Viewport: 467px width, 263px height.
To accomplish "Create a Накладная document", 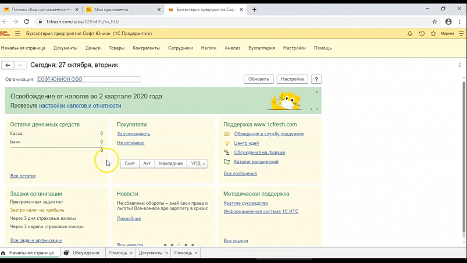I will pyautogui.click(x=170, y=164).
